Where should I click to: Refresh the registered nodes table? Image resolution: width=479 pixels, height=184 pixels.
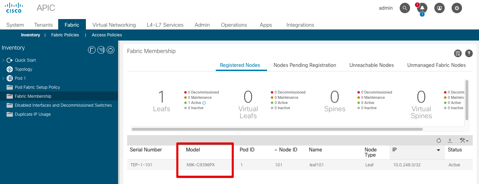click(439, 140)
